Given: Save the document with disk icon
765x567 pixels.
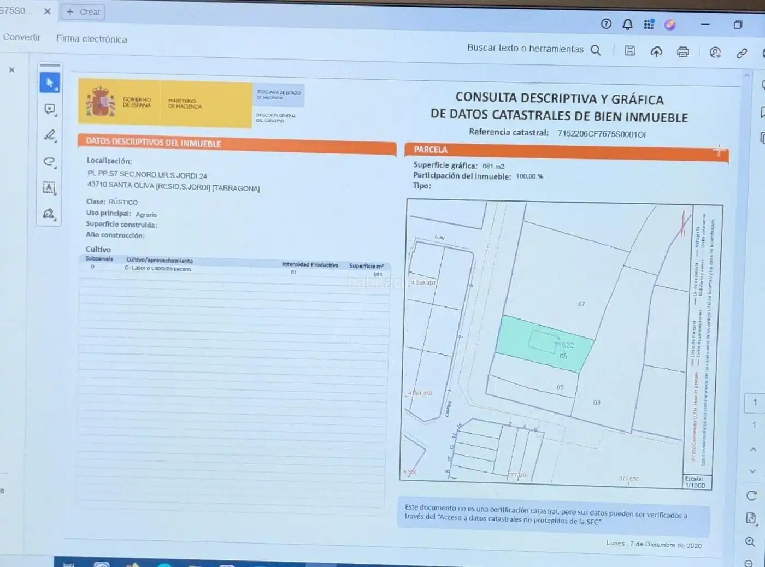Looking at the screenshot, I should click(x=630, y=51).
